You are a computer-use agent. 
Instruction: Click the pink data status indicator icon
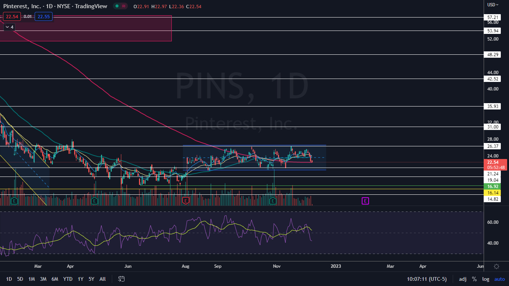coord(124,6)
